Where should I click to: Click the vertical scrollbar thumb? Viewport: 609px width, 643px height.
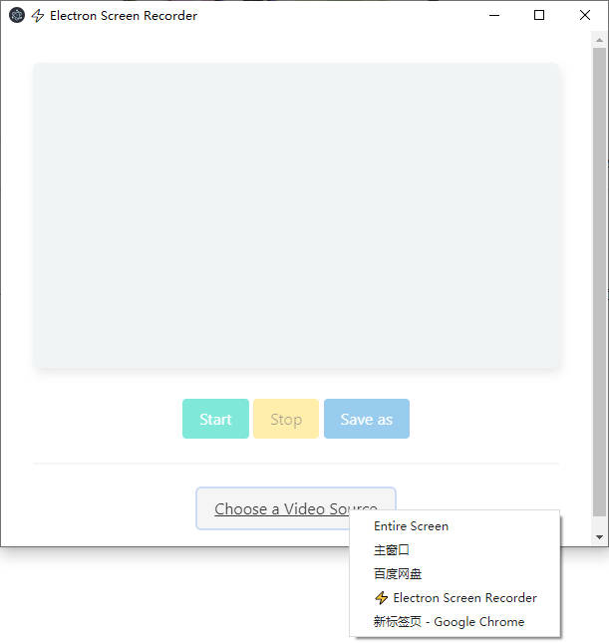point(600,282)
